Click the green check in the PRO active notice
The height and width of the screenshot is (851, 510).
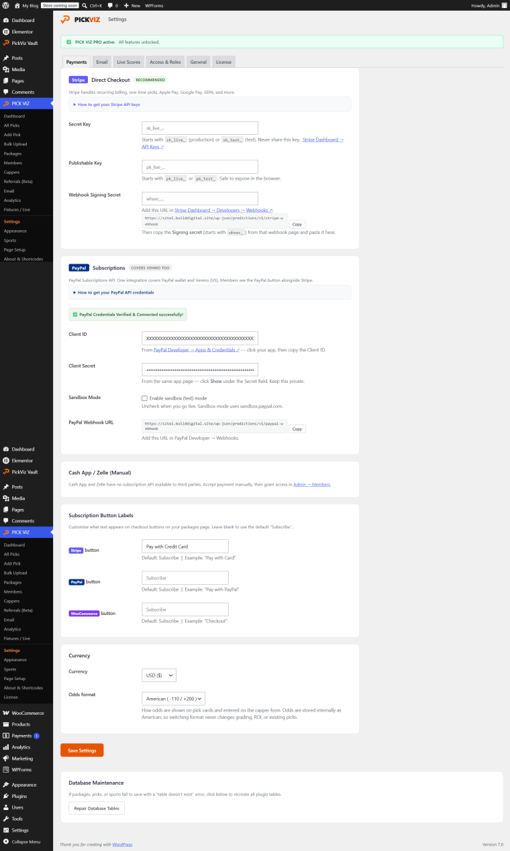pyautogui.click(x=69, y=42)
